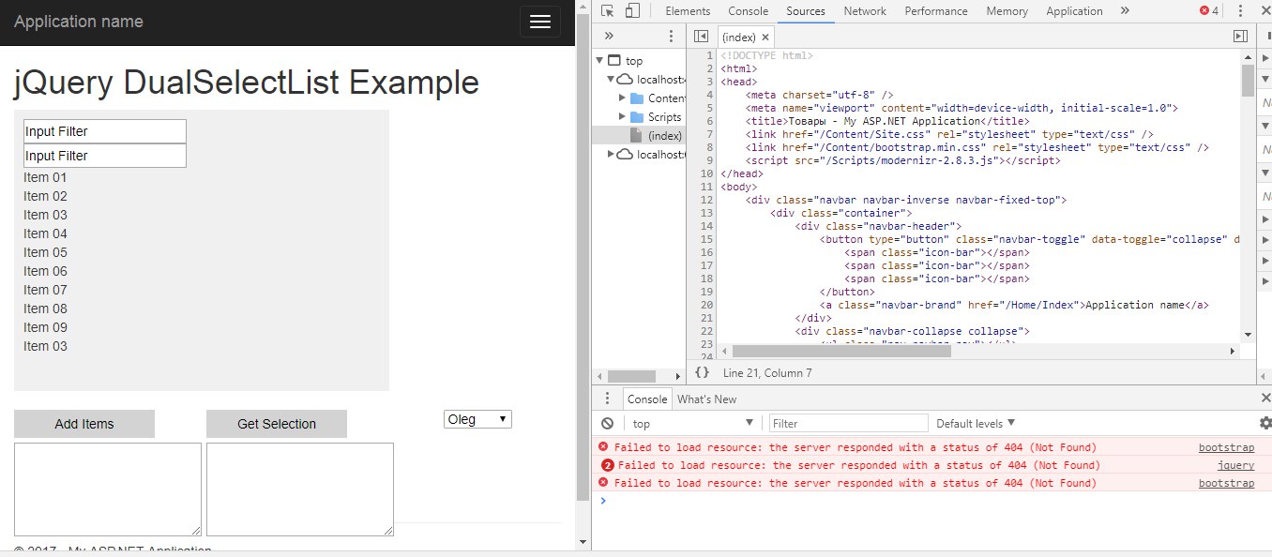The width and height of the screenshot is (1272, 557).
Task: Expand the Scripts folder arrow
Action: click(x=622, y=117)
